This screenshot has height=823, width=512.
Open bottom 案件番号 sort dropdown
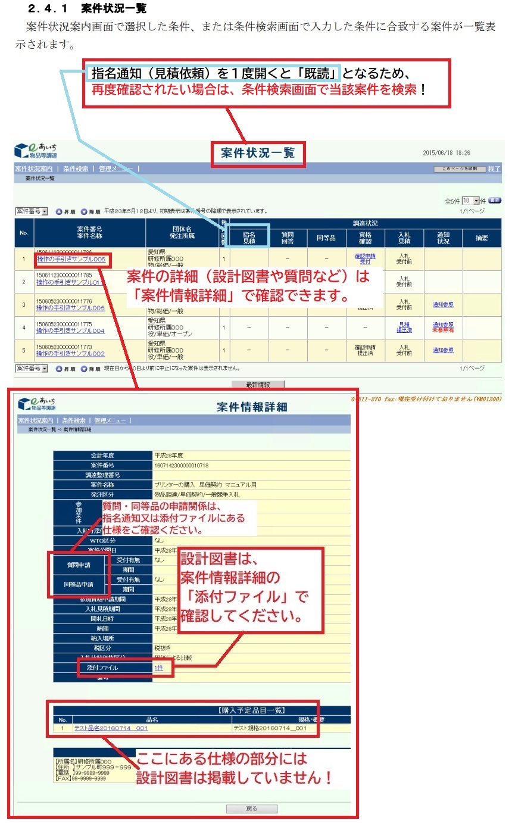[x=32, y=369]
